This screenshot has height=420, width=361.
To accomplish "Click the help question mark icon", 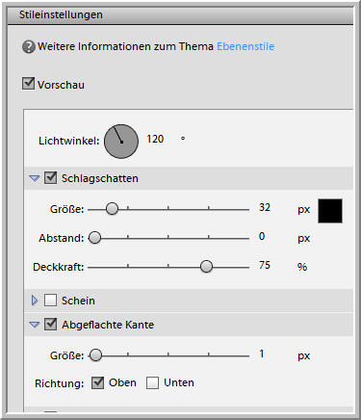I will [29, 47].
